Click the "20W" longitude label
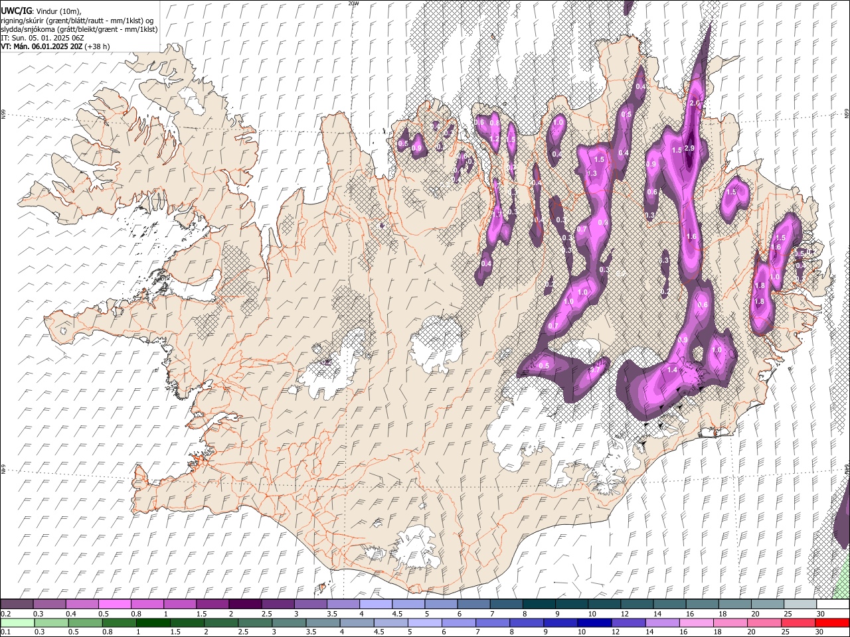This screenshot has height=637, width=850. tap(353, 3)
